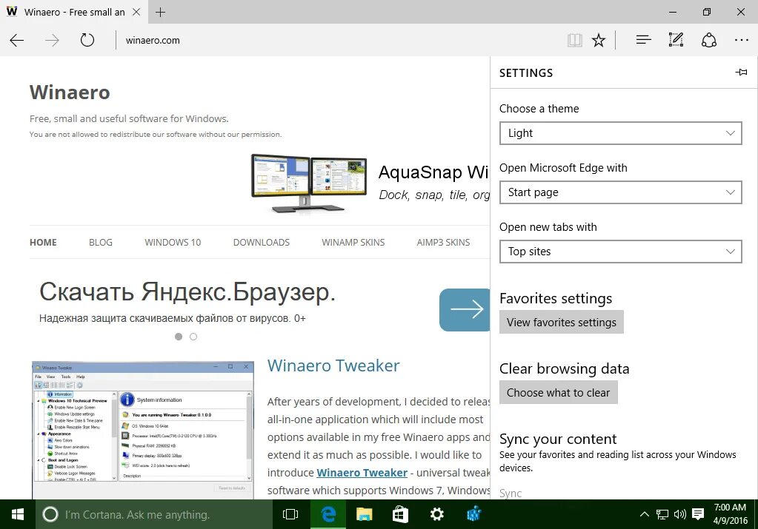Viewport: 758px width, 529px height.
Task: Open AIMP3 SKINS menu item
Action: point(443,242)
